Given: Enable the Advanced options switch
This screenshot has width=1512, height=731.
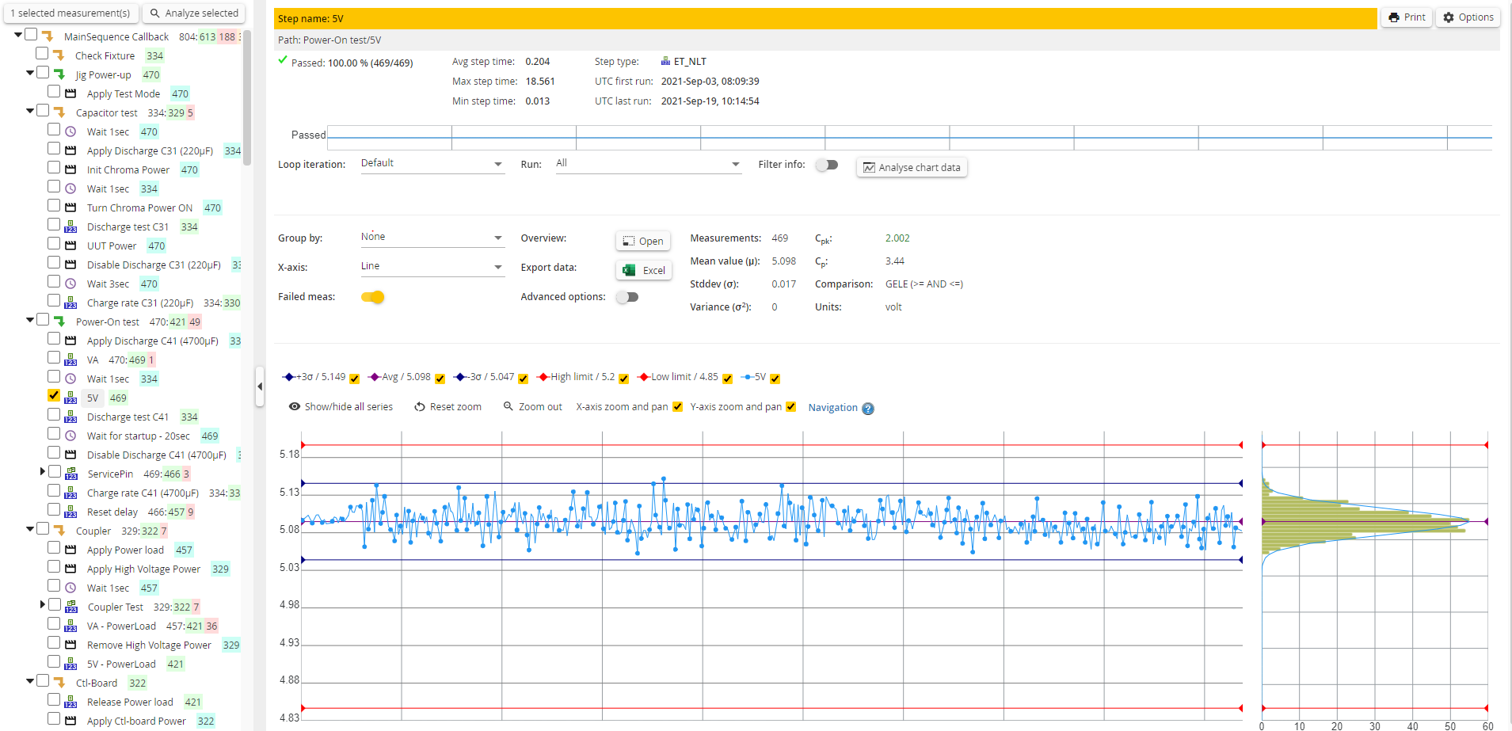Looking at the screenshot, I should click(x=627, y=297).
